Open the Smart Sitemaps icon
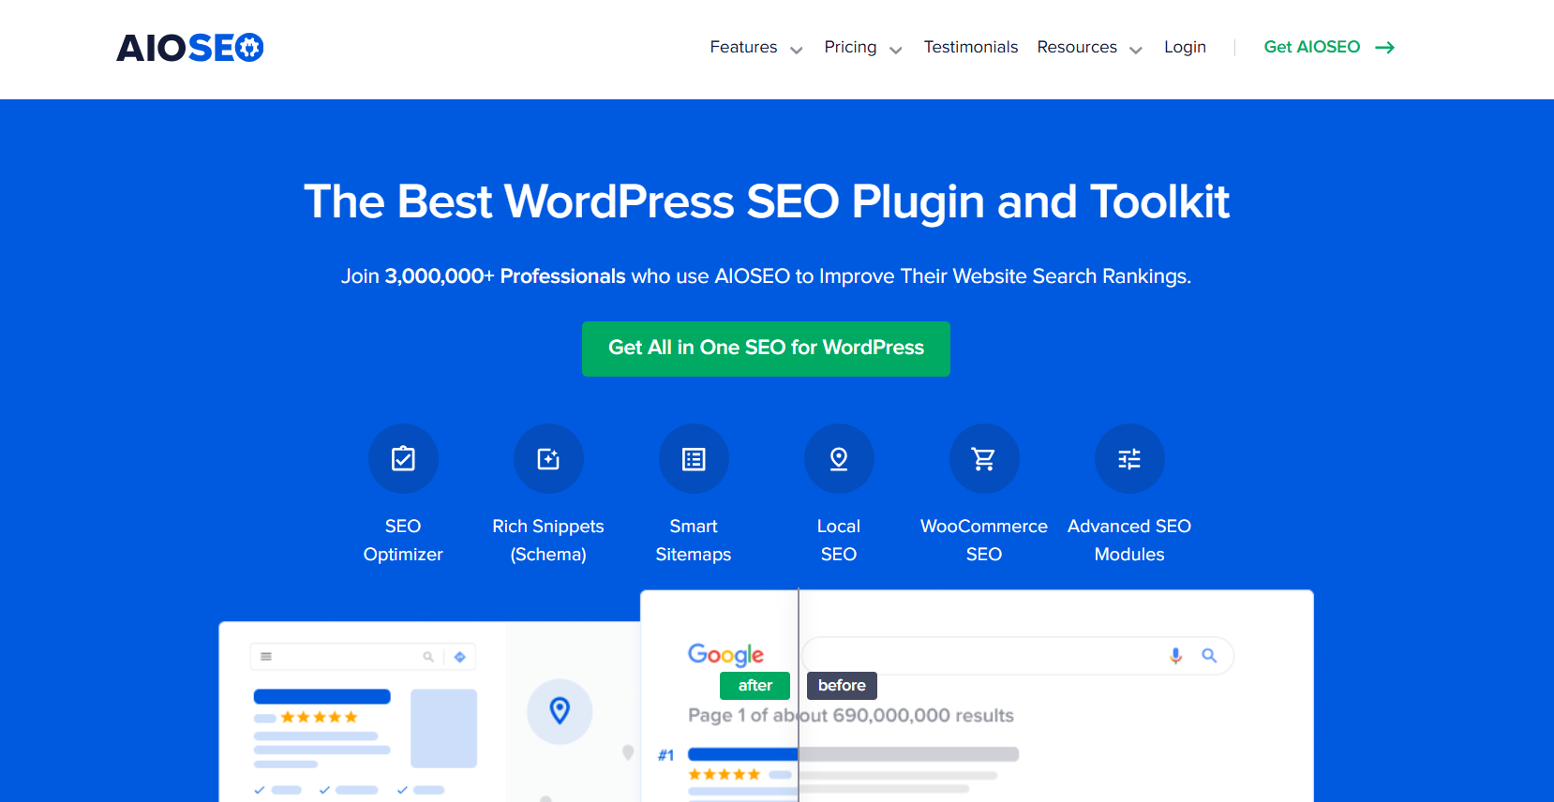The width and height of the screenshot is (1554, 802). [694, 459]
